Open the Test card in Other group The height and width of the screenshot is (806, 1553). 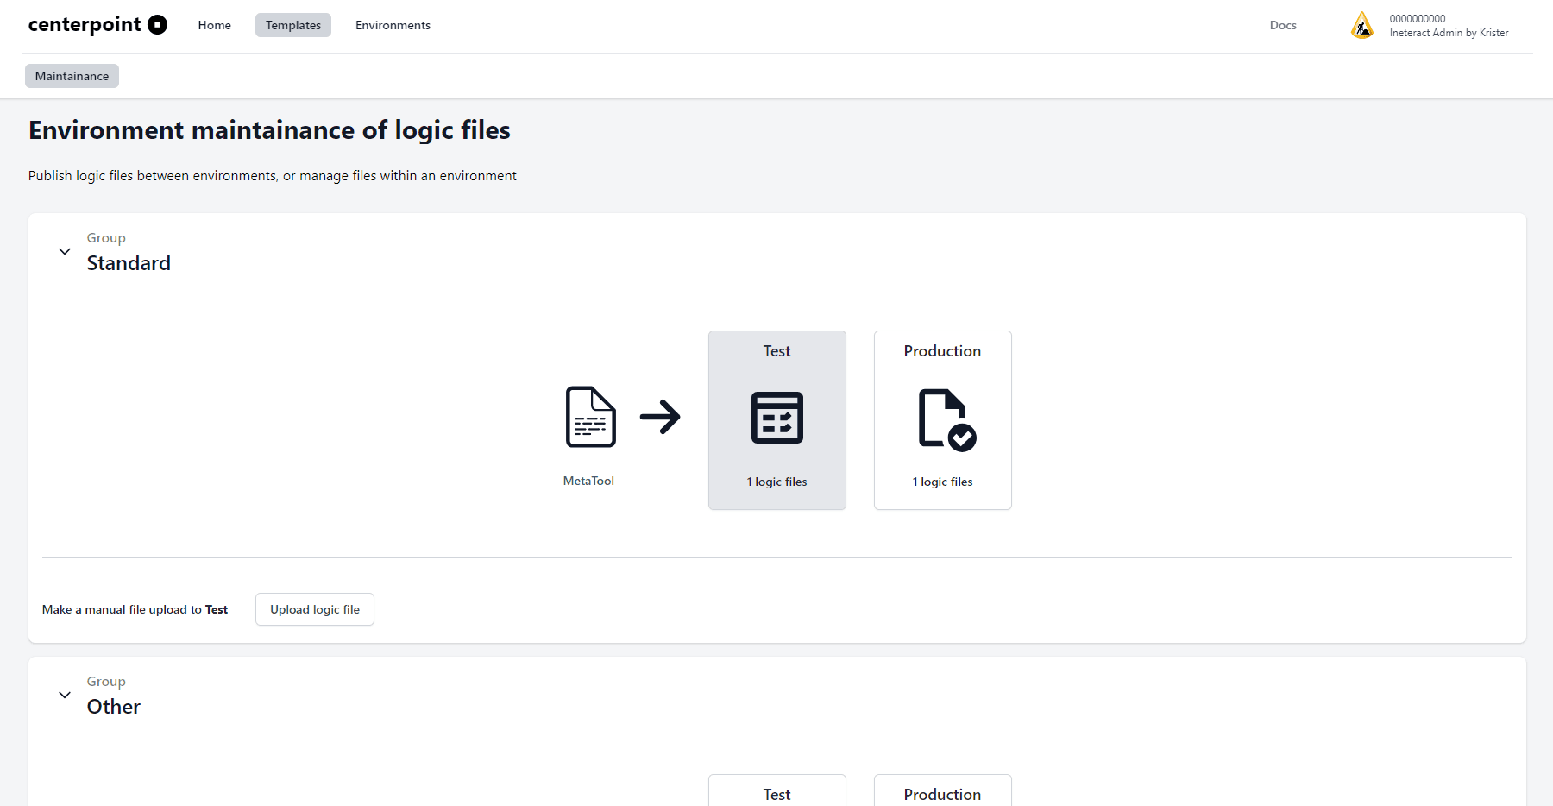[x=776, y=790]
